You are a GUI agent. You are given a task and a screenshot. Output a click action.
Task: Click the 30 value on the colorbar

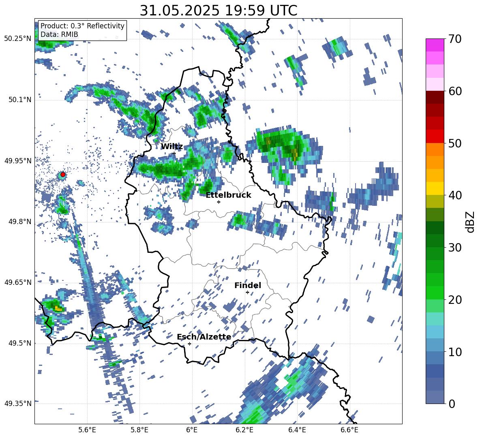coord(454,247)
